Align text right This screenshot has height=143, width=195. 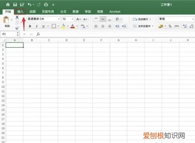[110, 26]
